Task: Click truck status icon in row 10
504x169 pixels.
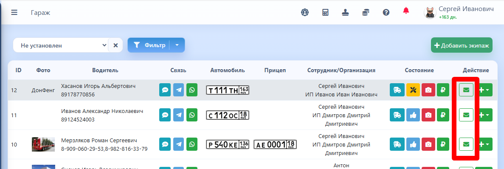Action: (397, 144)
